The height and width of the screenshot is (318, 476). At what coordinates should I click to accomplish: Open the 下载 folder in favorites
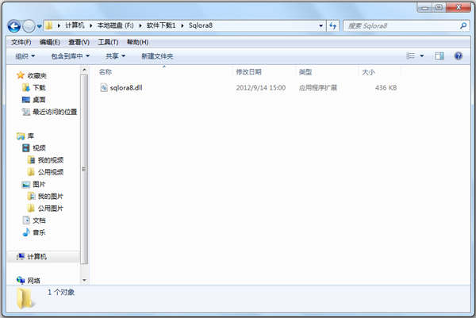tap(38, 87)
